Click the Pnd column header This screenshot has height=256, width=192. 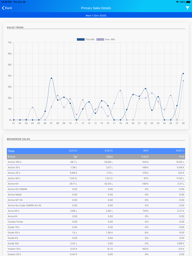(182, 157)
